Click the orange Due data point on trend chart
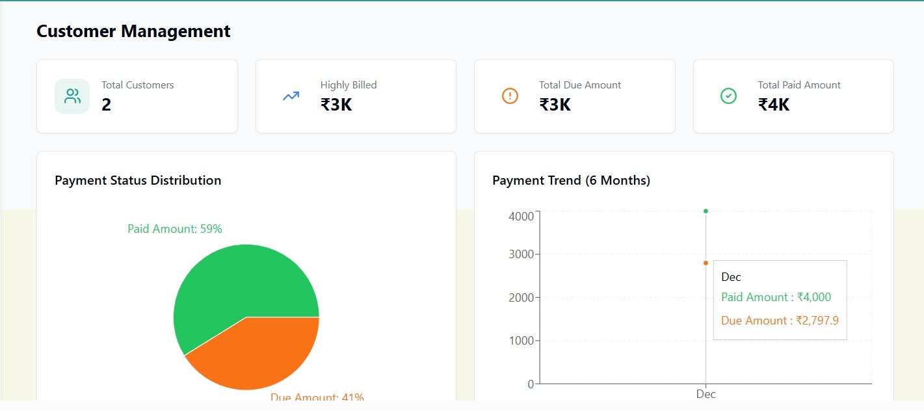The height and width of the screenshot is (411, 924). click(x=706, y=263)
